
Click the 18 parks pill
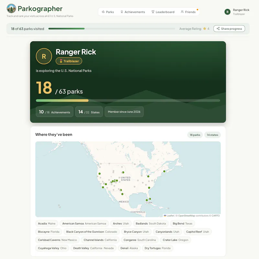coord(195,135)
